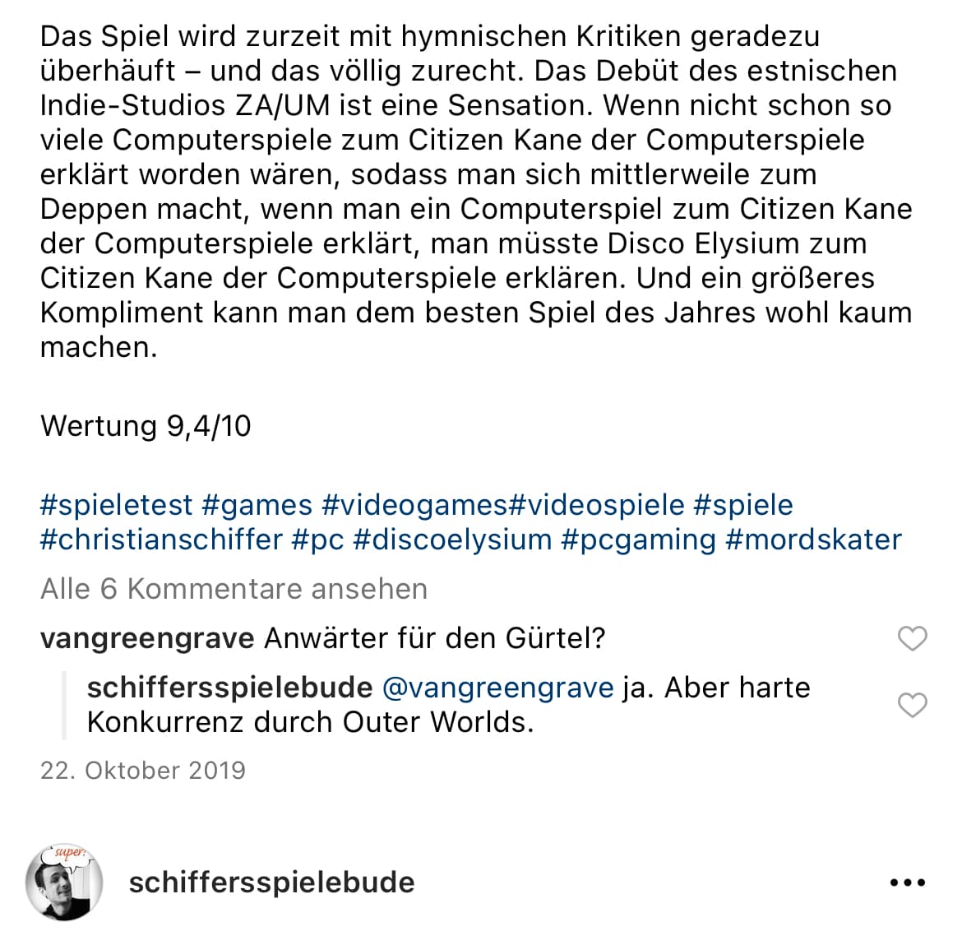Image resolution: width=962 pixels, height=945 pixels.
Task: Tap the @vangreengrave mention in the reply
Action: pyautogui.click(x=498, y=688)
